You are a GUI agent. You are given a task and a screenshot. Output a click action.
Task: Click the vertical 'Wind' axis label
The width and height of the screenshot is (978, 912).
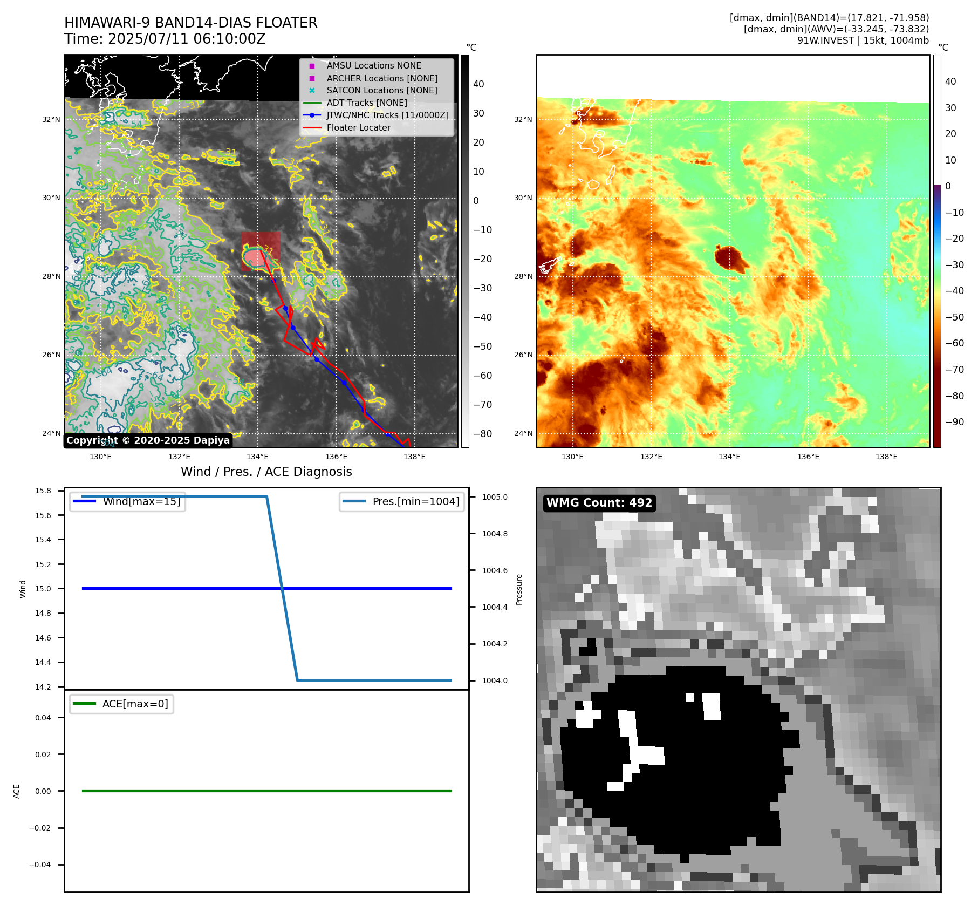23,589
